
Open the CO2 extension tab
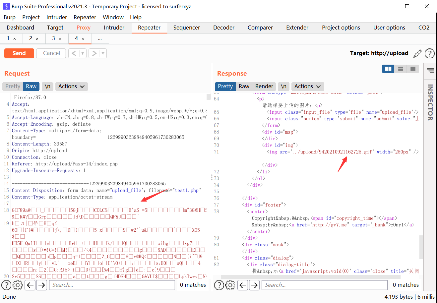[424, 28]
